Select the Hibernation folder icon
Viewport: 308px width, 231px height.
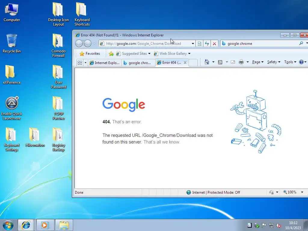35,137
